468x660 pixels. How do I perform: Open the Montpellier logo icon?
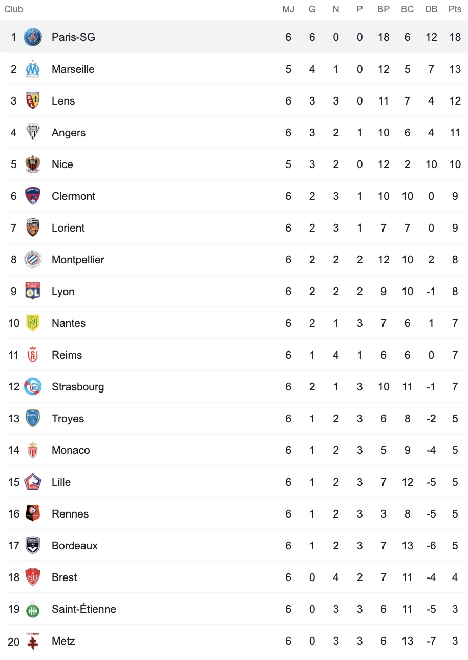(33, 260)
